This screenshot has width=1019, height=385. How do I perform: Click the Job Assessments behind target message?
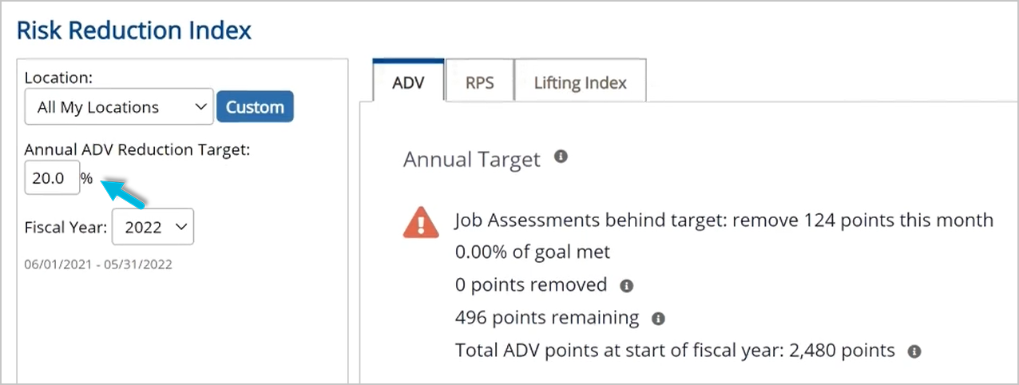pos(724,220)
